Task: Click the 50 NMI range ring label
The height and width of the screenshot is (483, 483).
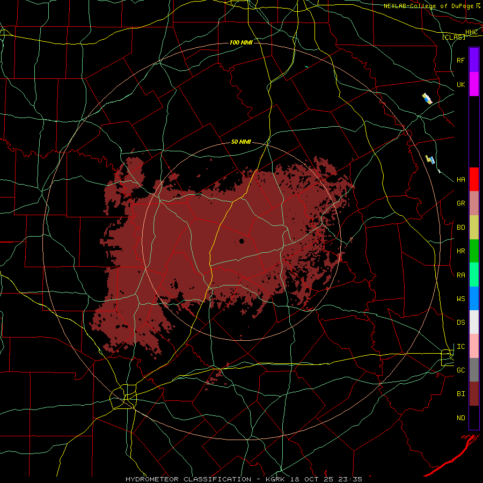Action: click(241, 142)
